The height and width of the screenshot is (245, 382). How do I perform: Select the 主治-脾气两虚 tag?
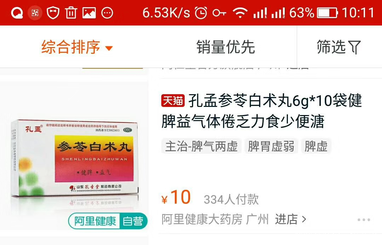pyautogui.click(x=201, y=146)
